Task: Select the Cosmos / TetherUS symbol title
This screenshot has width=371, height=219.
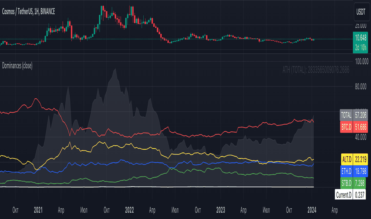Action: pyautogui.click(x=28, y=12)
